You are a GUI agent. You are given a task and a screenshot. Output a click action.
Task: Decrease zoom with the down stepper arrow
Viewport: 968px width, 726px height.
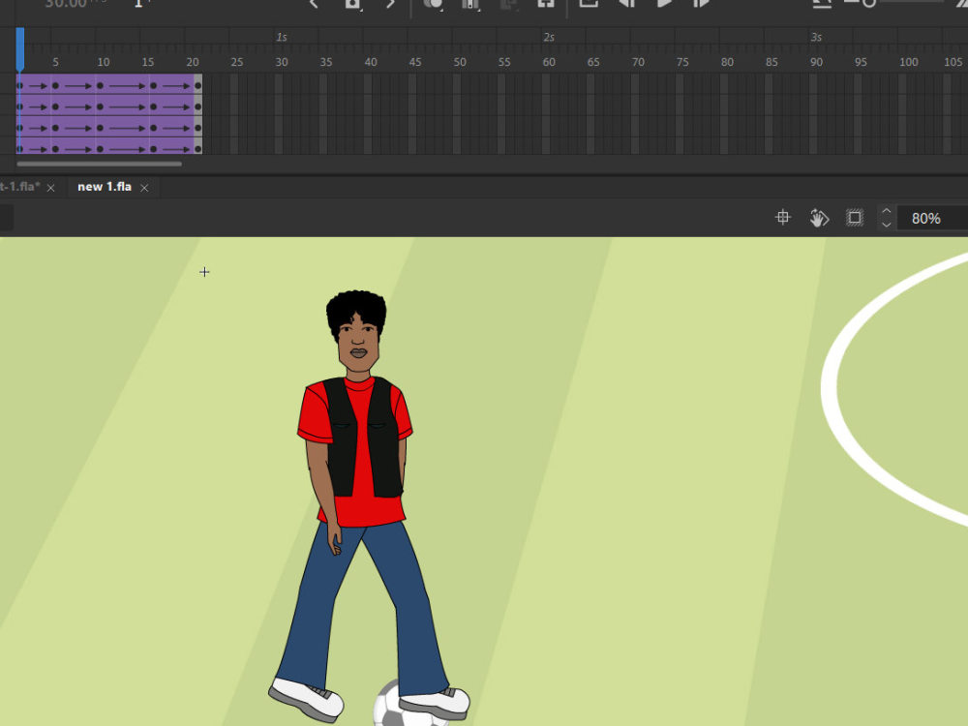click(x=887, y=225)
